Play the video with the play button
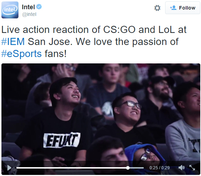This screenshot has width=201, height=176. pos(9,168)
